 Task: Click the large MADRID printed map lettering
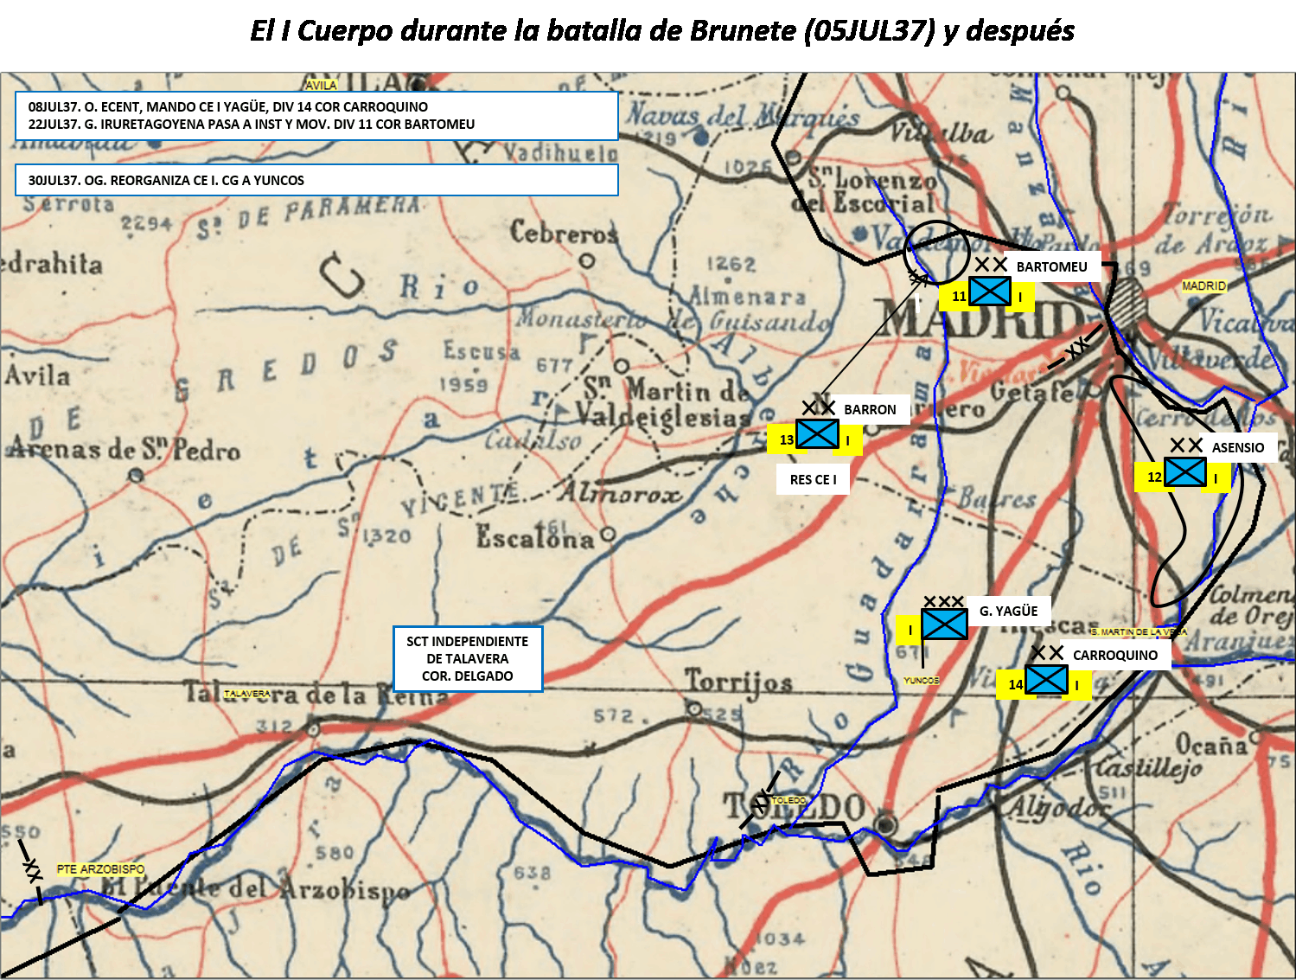point(981,319)
